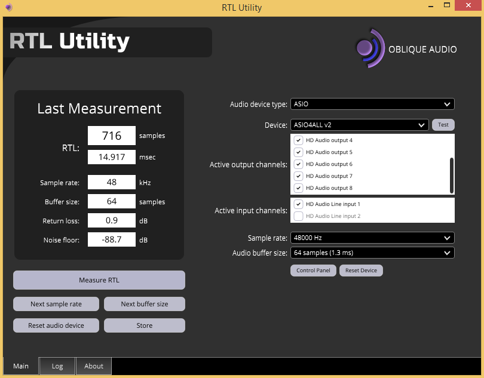Uncheck HD Audio output 4
Screen dimensions: 484x378
[298, 140]
